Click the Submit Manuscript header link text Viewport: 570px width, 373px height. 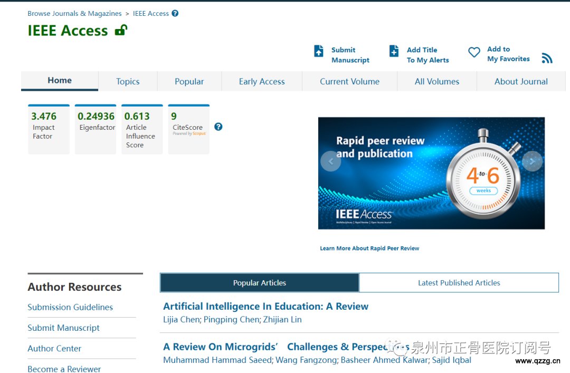(350, 55)
